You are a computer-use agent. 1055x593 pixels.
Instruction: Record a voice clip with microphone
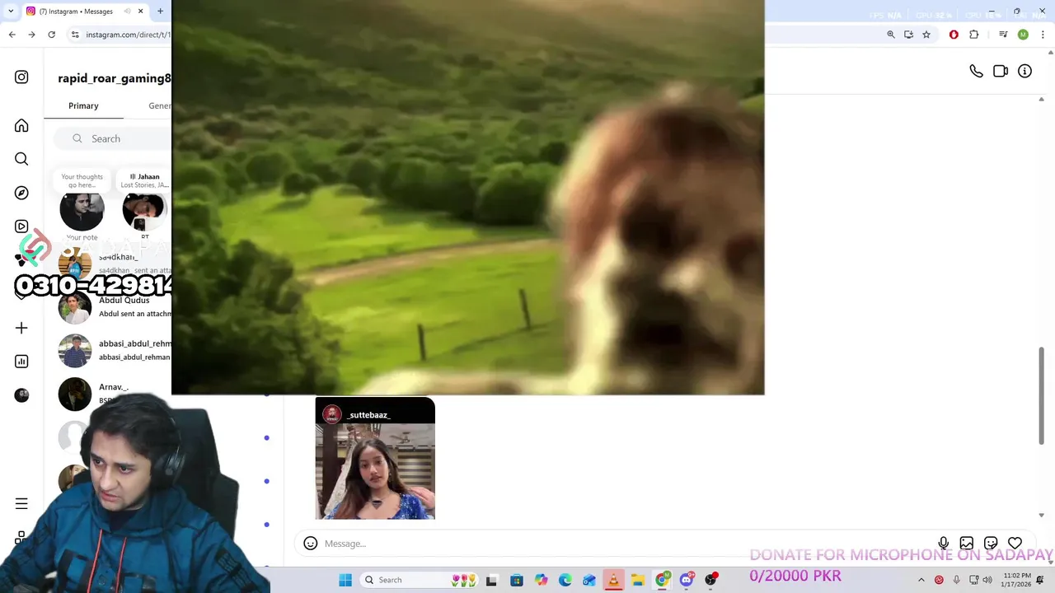point(943,543)
